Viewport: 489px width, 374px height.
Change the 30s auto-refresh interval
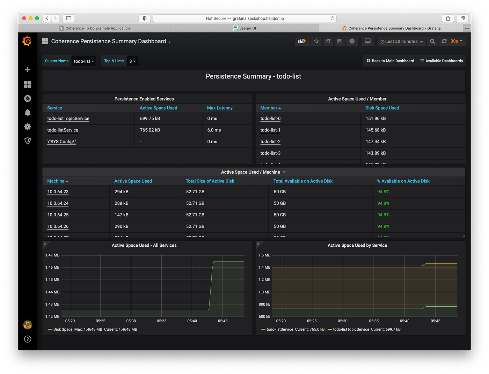454,41
